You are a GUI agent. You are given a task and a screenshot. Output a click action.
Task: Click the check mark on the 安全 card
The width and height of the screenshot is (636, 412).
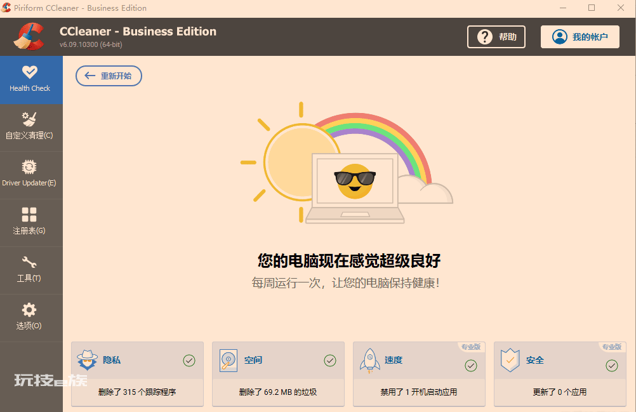[612, 366]
